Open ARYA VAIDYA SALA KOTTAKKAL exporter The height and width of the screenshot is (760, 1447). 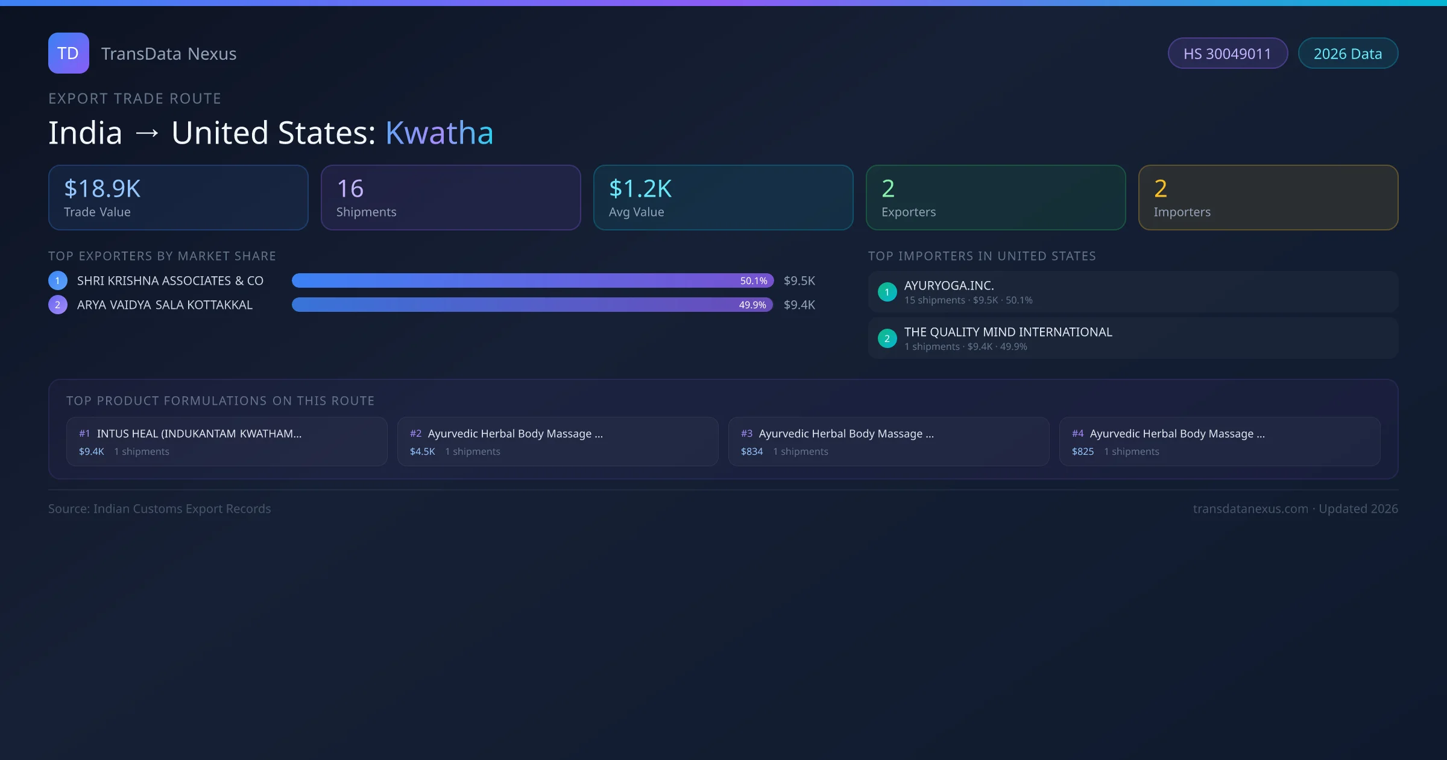pyautogui.click(x=165, y=305)
